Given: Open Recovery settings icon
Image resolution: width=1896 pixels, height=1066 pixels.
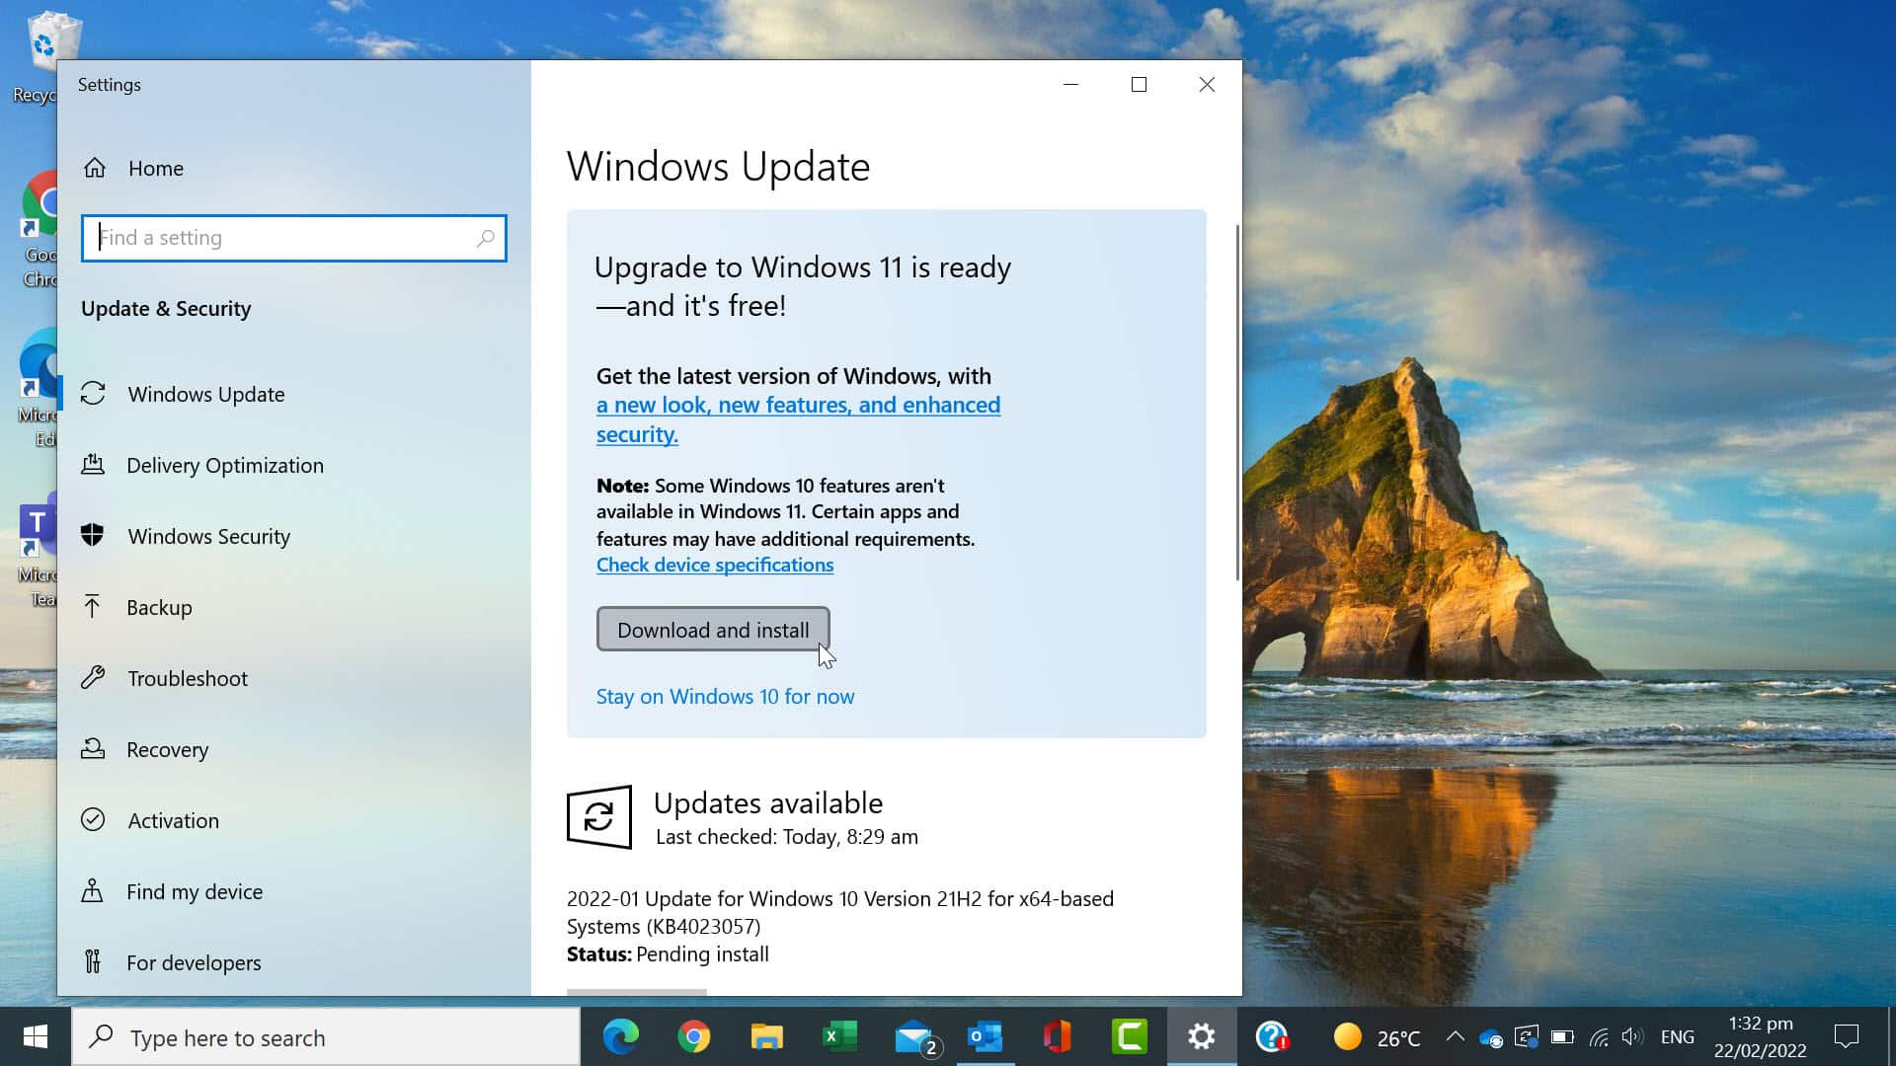Looking at the screenshot, I should (x=93, y=748).
